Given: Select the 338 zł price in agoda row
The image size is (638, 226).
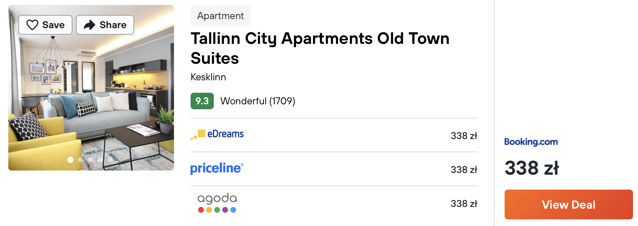Looking at the screenshot, I should tap(464, 204).
